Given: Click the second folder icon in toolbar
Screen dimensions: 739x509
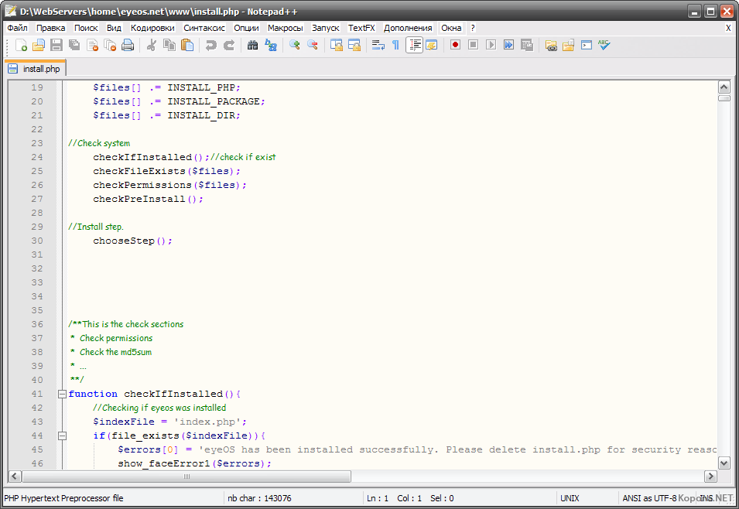Looking at the screenshot, I should 569,45.
